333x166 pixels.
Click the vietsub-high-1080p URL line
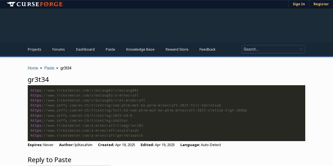coord(139,110)
